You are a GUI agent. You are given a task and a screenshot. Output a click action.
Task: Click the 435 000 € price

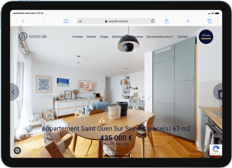pos(116,138)
